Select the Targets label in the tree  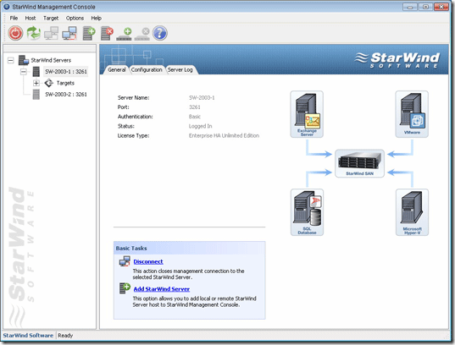pyautogui.click(x=65, y=83)
